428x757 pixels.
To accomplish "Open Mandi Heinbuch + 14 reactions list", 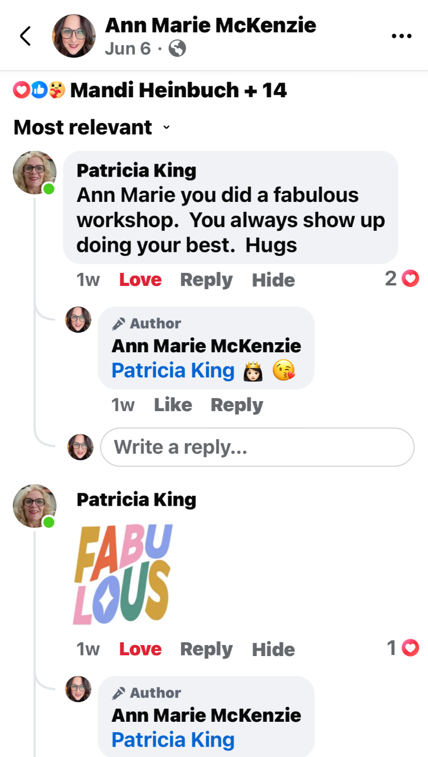I will point(179,90).
